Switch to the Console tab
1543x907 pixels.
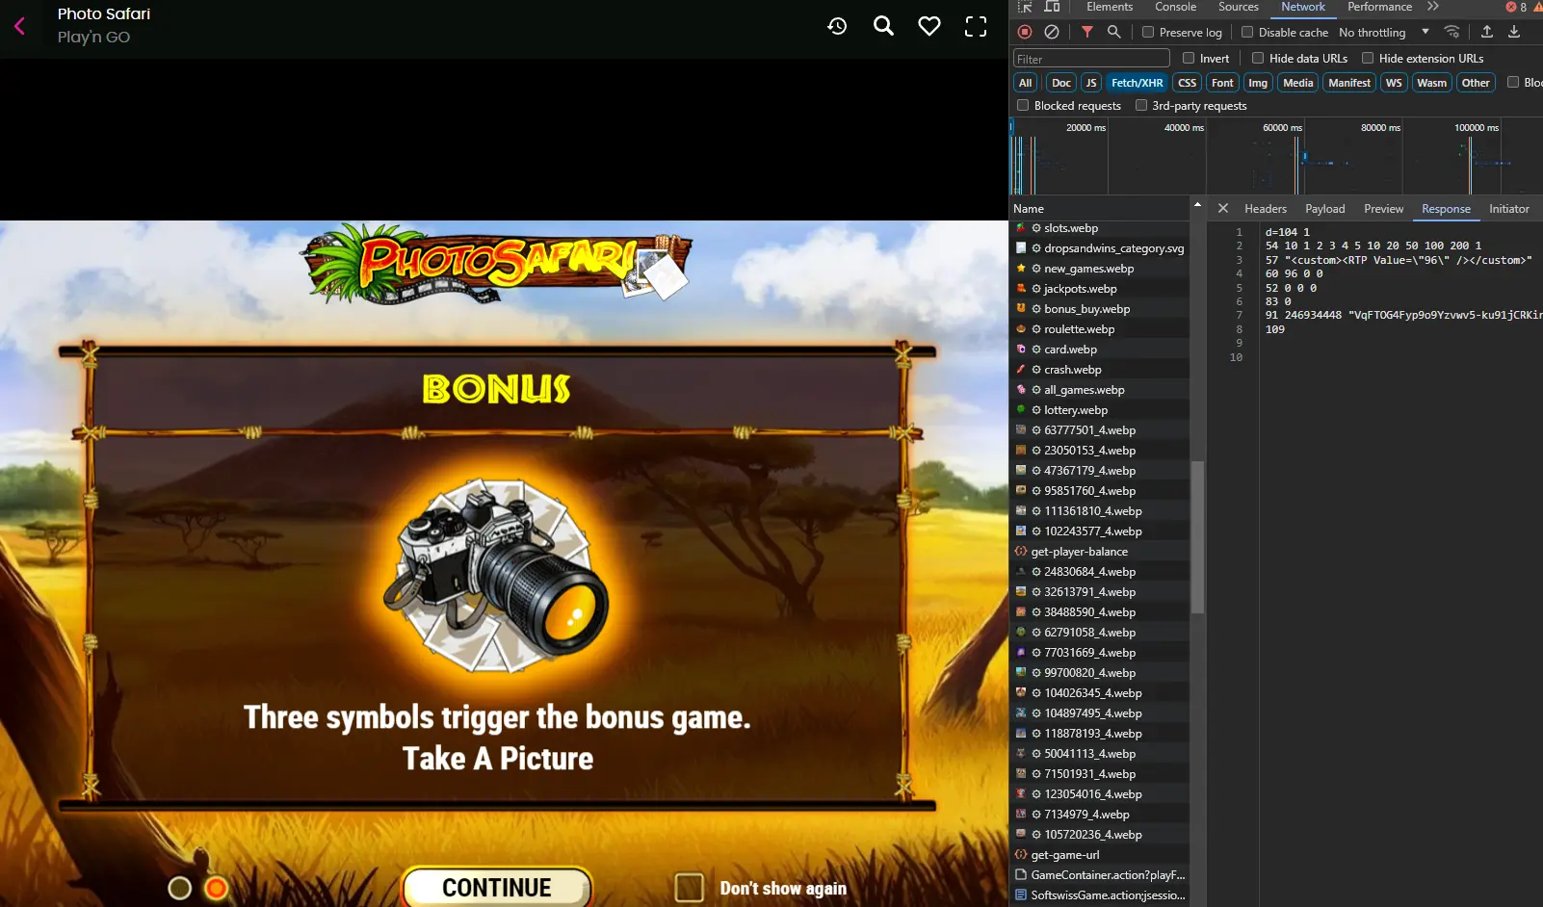tap(1175, 7)
